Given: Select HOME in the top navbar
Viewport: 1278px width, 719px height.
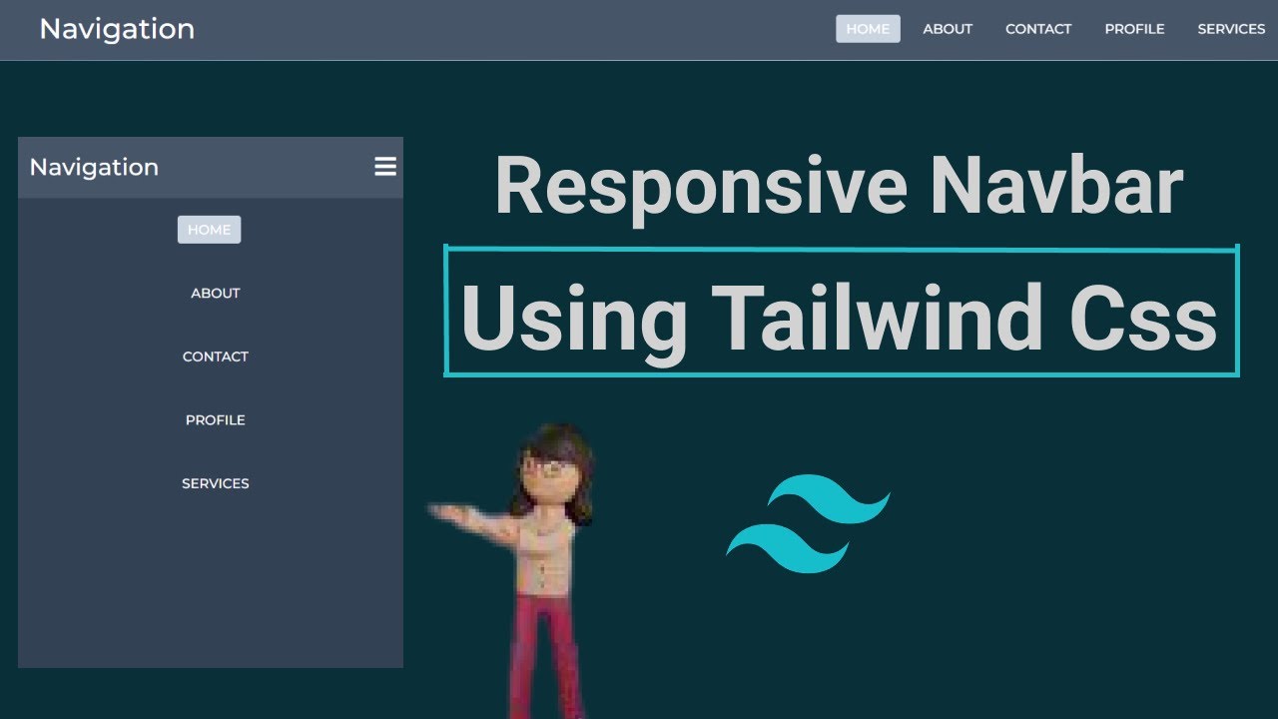Looking at the screenshot, I should 868,29.
